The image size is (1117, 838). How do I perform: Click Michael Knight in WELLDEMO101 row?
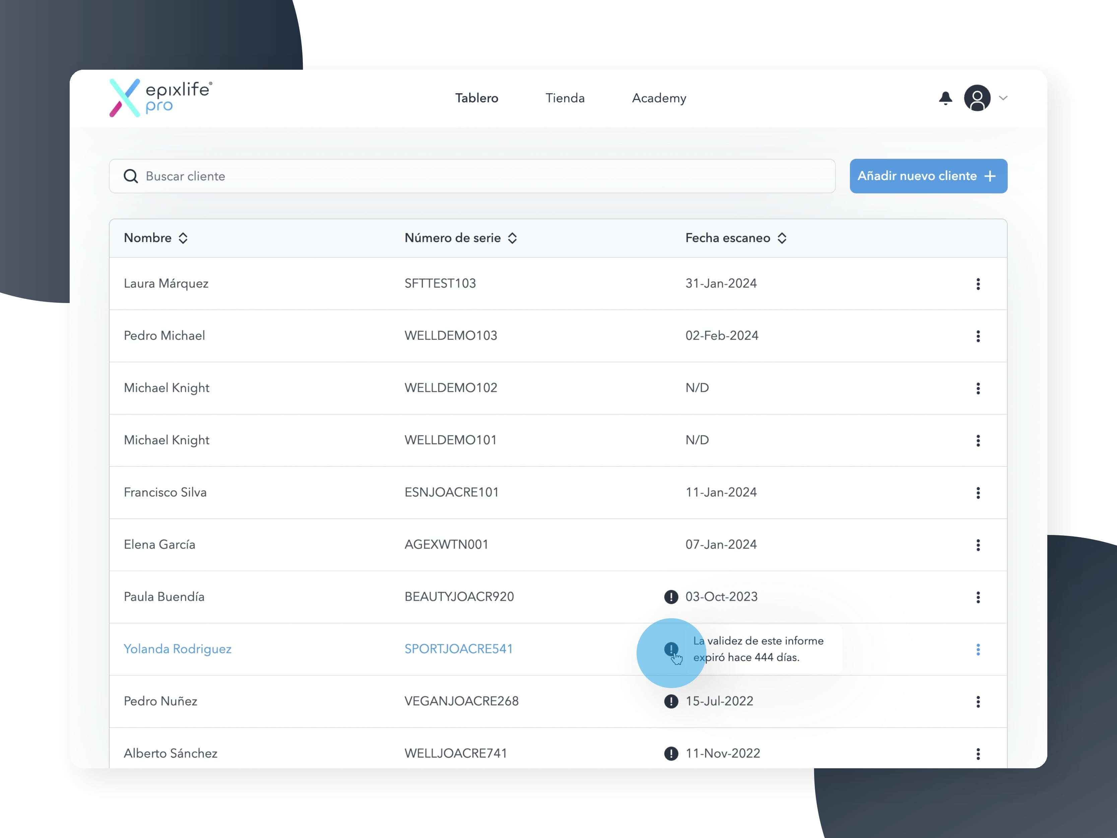(x=167, y=440)
